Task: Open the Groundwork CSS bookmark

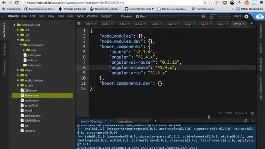Action: [139, 9]
